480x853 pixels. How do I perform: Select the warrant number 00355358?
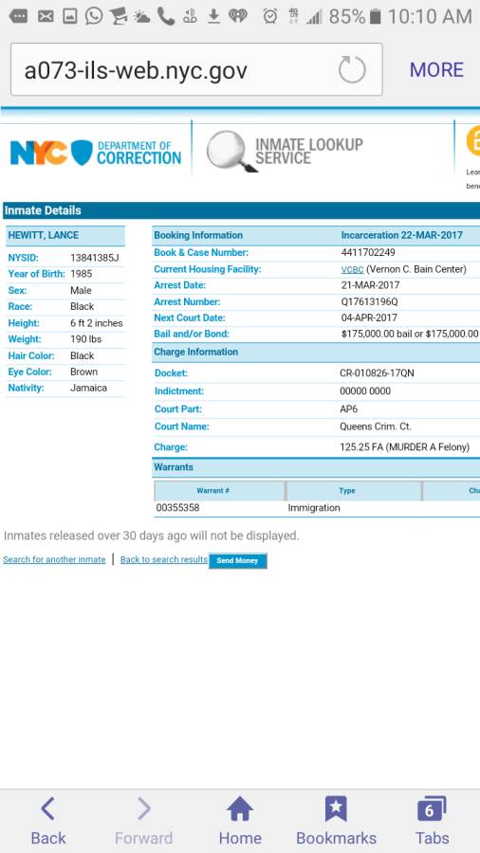click(x=178, y=508)
